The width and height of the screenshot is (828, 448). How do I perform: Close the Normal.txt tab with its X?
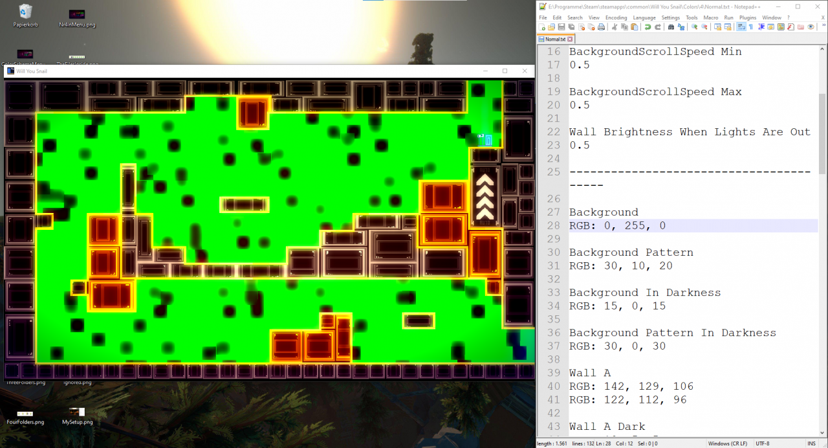pyautogui.click(x=569, y=39)
